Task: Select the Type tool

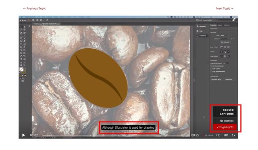Action: click(x=21, y=35)
